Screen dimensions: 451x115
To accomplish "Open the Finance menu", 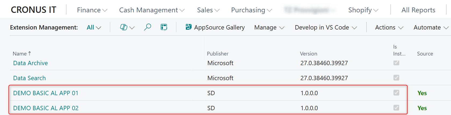I will 92,10.
